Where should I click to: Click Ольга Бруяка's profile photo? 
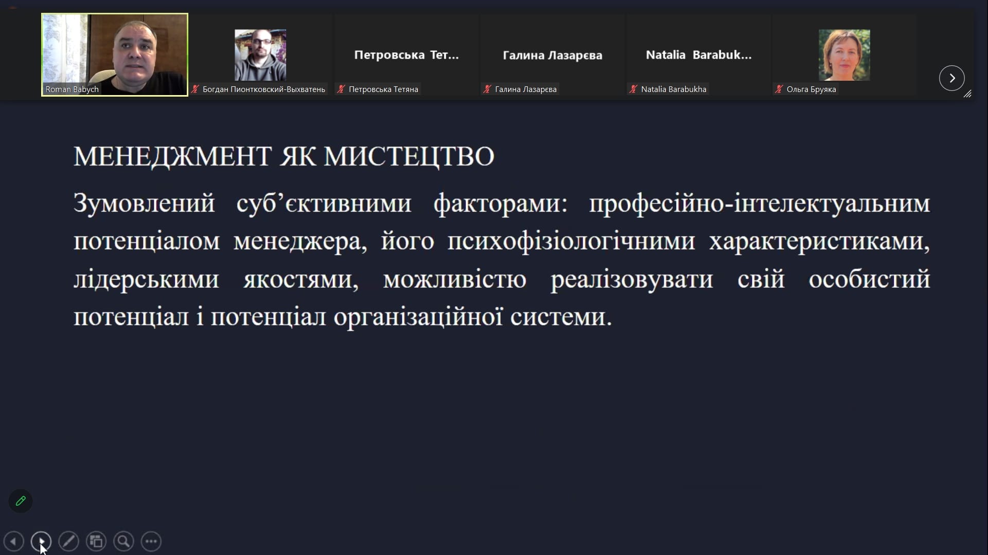click(844, 55)
